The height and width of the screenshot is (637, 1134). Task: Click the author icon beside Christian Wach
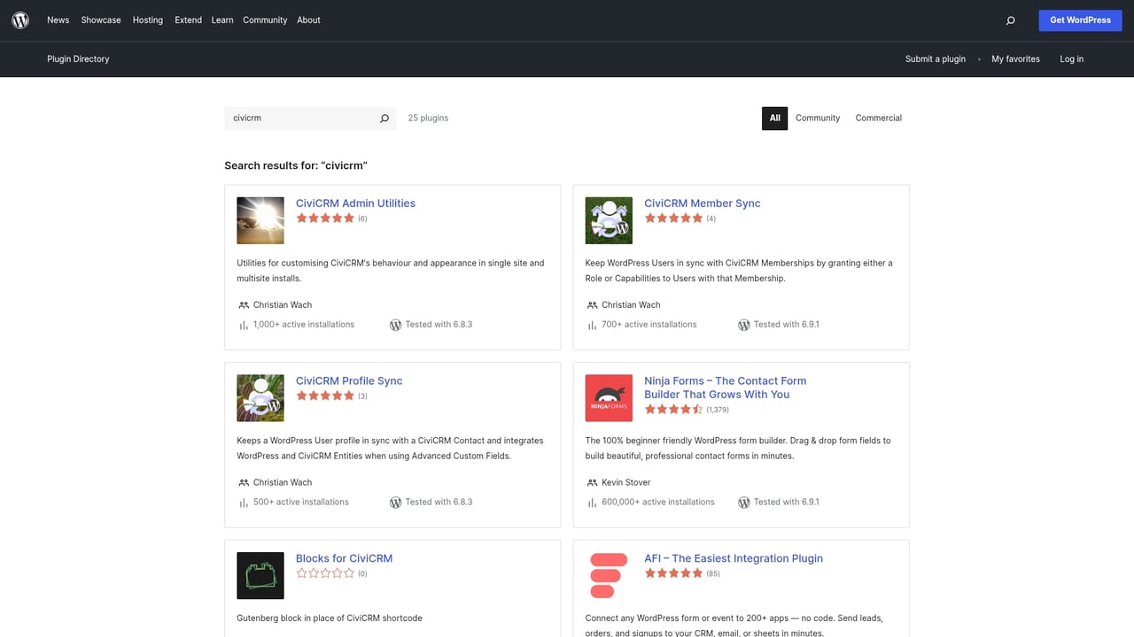(x=243, y=304)
